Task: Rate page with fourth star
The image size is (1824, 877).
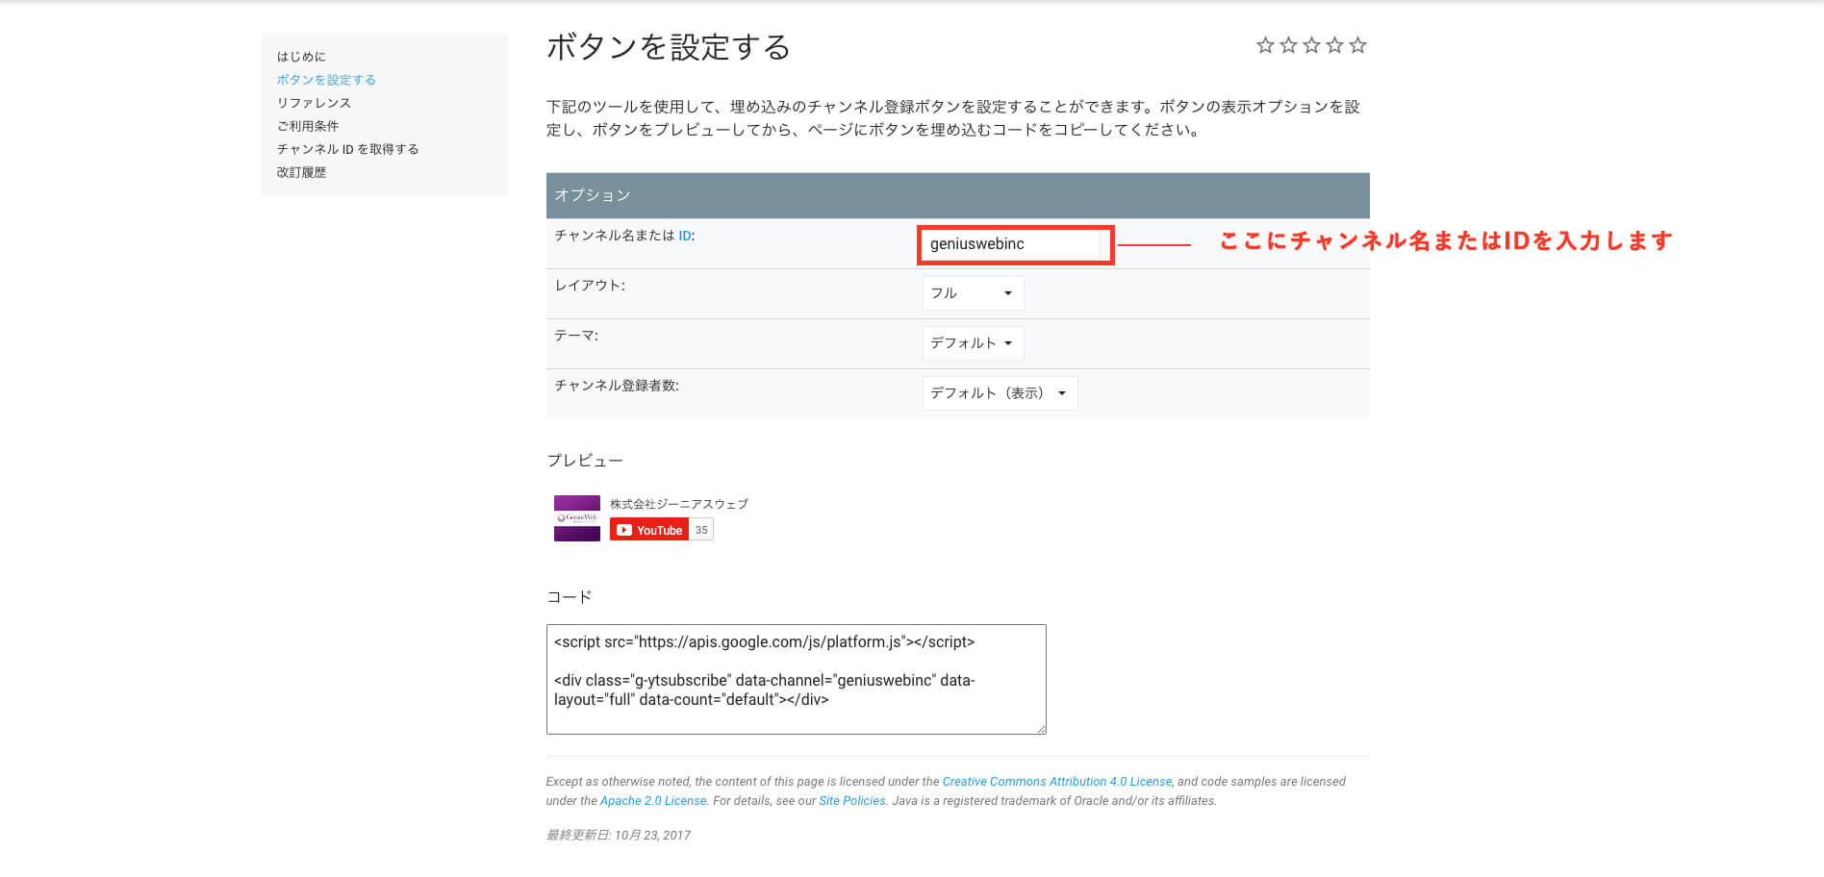Action: (x=1334, y=45)
